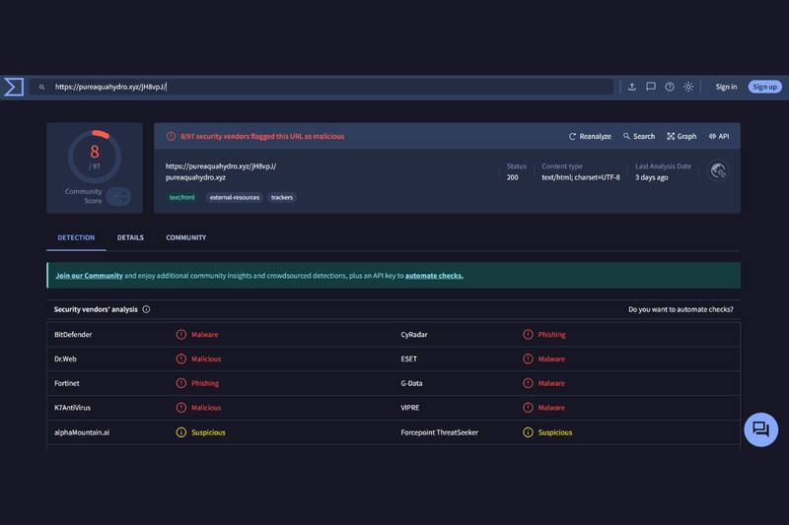
Task: Follow the automate checks link in the banner
Action: (434, 276)
